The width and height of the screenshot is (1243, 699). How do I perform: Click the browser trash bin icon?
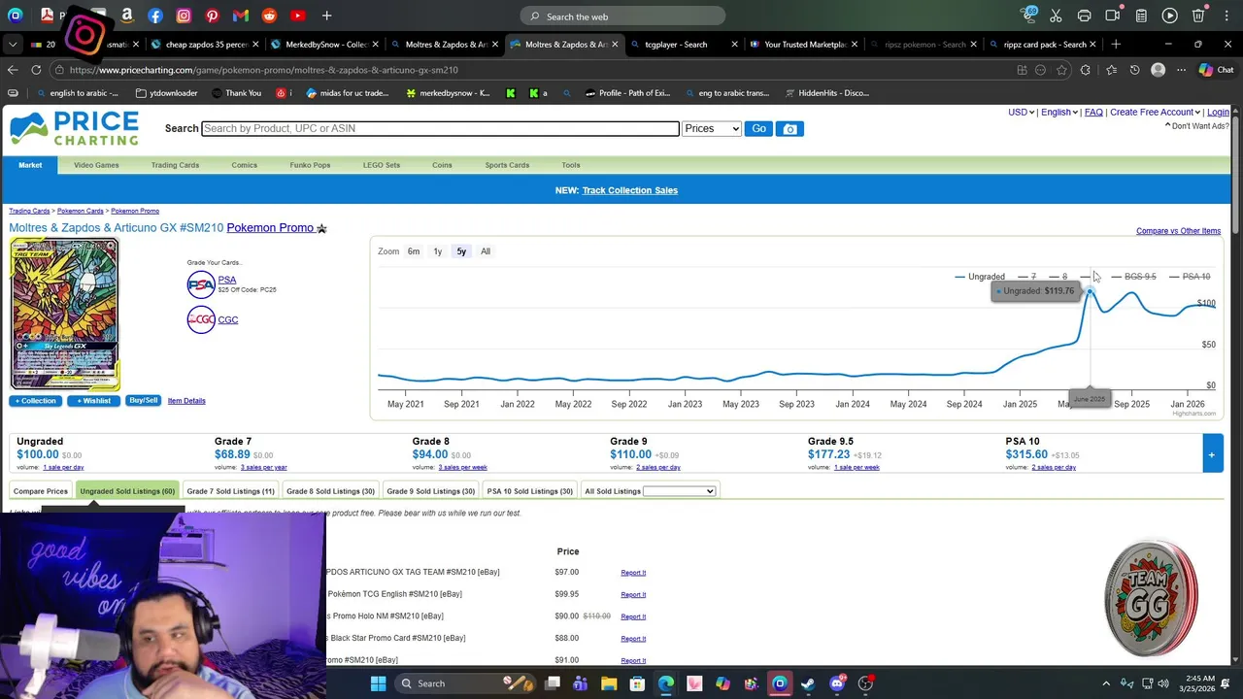click(x=1198, y=16)
